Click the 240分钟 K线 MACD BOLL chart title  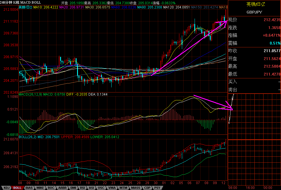coord(20,3)
